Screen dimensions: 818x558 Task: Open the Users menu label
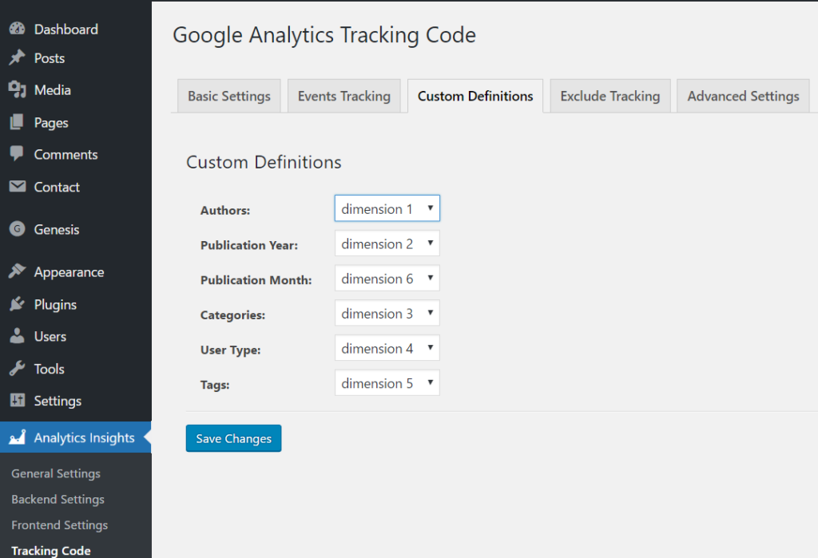pos(50,336)
